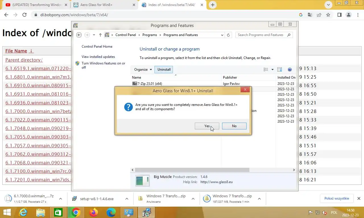Sort by Installed On column header
This screenshot has height=218, width=364.
286,77
